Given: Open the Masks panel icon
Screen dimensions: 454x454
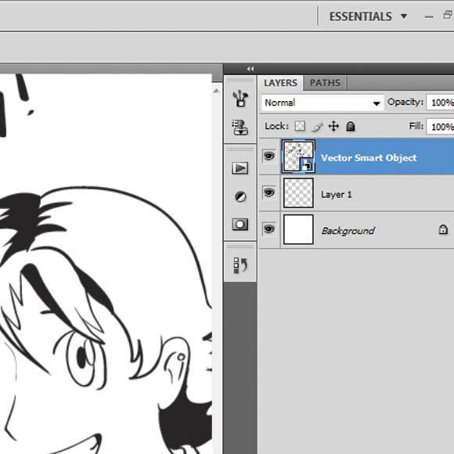Looking at the screenshot, I should [240, 225].
